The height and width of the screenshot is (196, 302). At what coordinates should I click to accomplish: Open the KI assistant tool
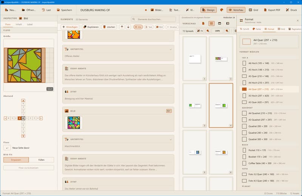(x=190, y=10)
